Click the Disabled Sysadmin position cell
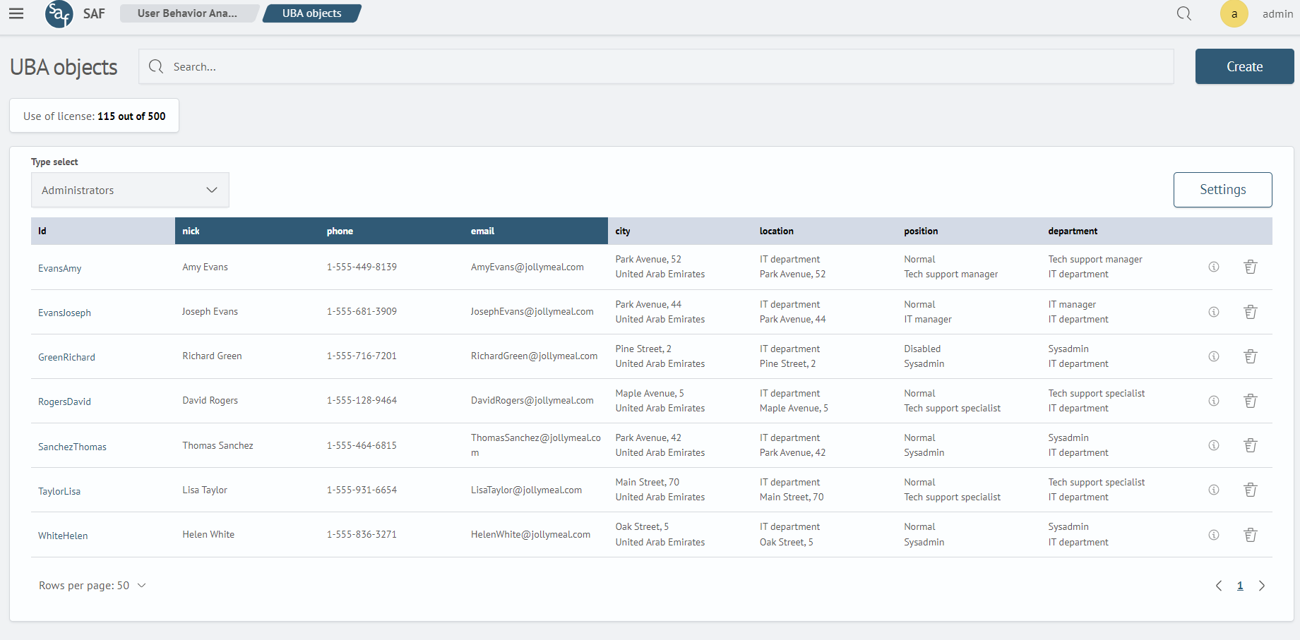This screenshot has width=1300, height=640. click(924, 356)
